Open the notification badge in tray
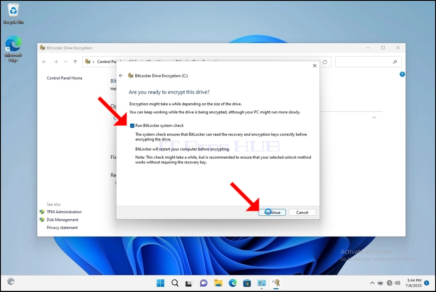Screen dimensions: 436x292 click(x=427, y=283)
